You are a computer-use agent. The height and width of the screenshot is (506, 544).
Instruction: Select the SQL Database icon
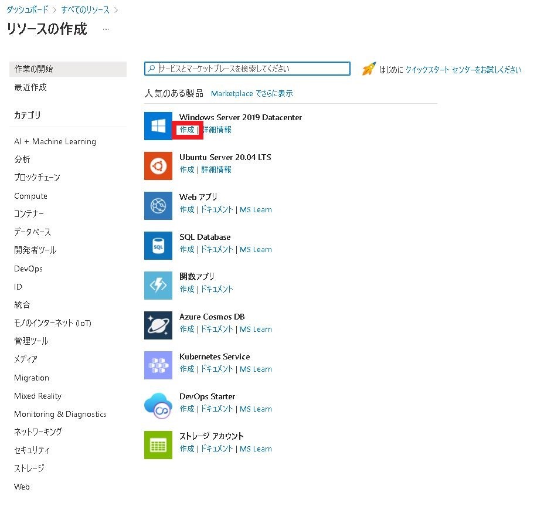[158, 245]
